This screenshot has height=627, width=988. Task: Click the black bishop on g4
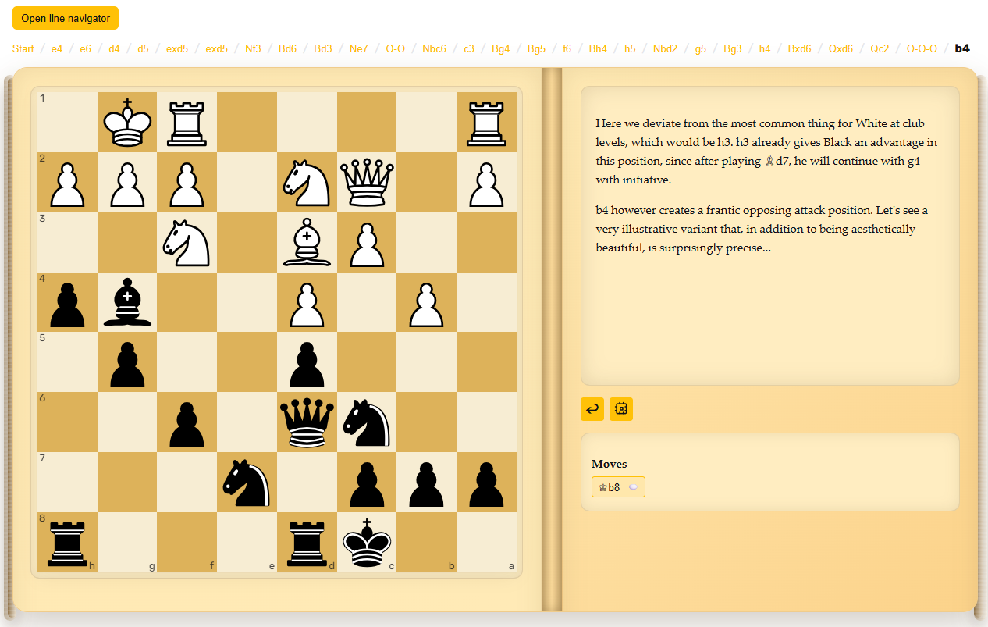(127, 302)
